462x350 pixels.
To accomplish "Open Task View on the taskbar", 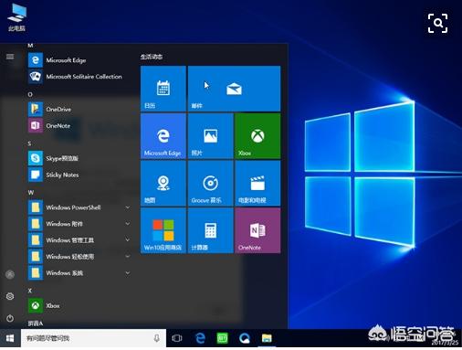I will [177, 338].
